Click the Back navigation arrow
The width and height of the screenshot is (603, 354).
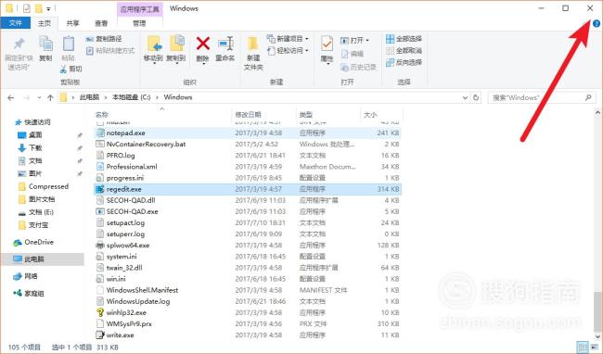click(x=11, y=98)
